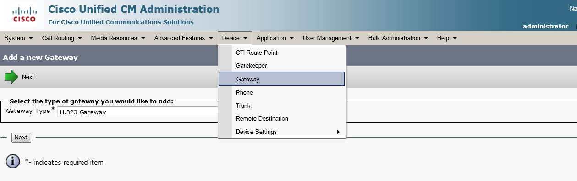Open the Help menu
Screen dimensions: 577x181
446,38
